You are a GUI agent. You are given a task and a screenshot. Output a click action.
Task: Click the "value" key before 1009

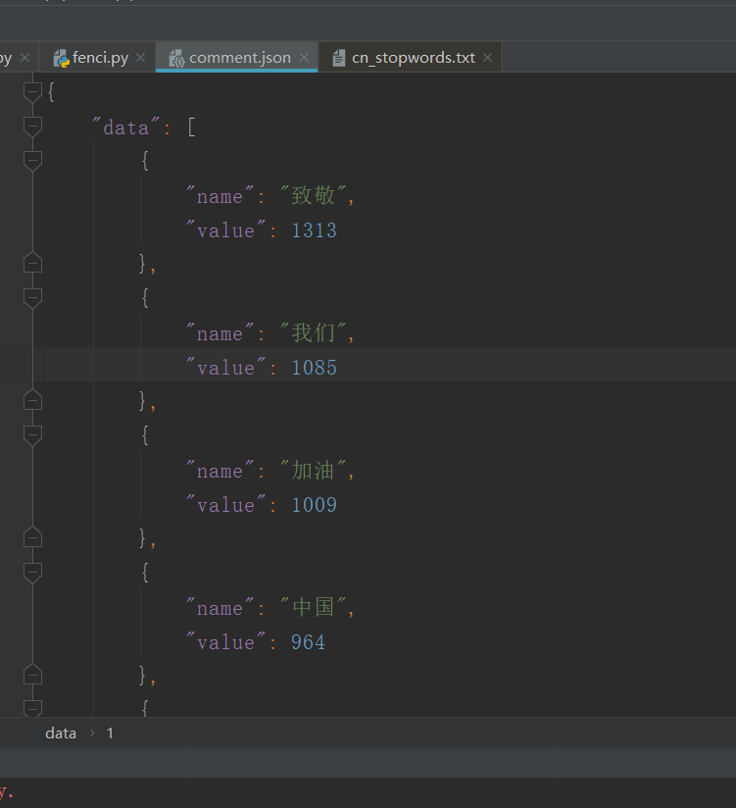click(225, 505)
